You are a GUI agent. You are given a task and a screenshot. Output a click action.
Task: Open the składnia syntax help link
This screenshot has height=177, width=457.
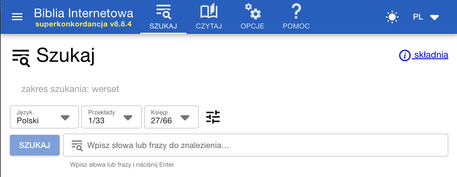(x=431, y=55)
